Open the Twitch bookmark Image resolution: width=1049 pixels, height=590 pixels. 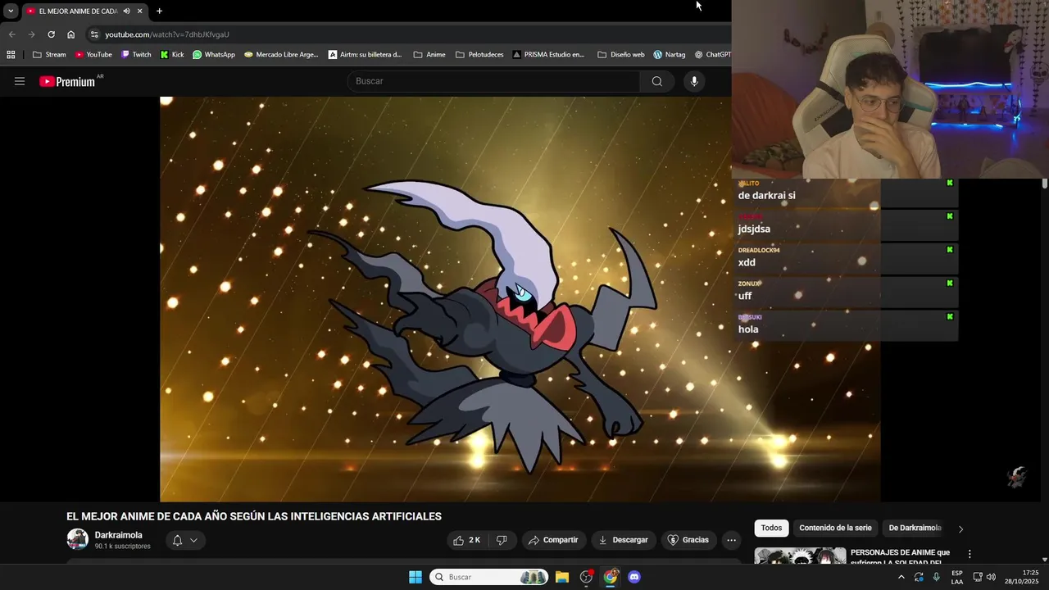click(136, 55)
